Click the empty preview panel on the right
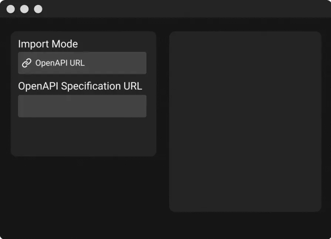Image resolution: width=331 pixels, height=239 pixels. (x=245, y=122)
